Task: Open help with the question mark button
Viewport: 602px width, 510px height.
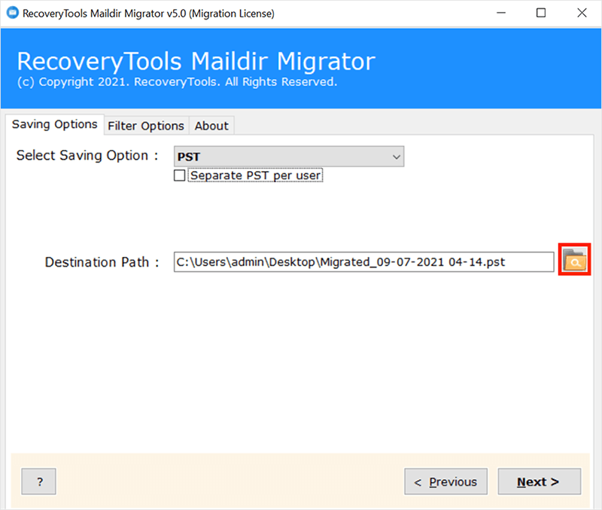Action: click(39, 482)
